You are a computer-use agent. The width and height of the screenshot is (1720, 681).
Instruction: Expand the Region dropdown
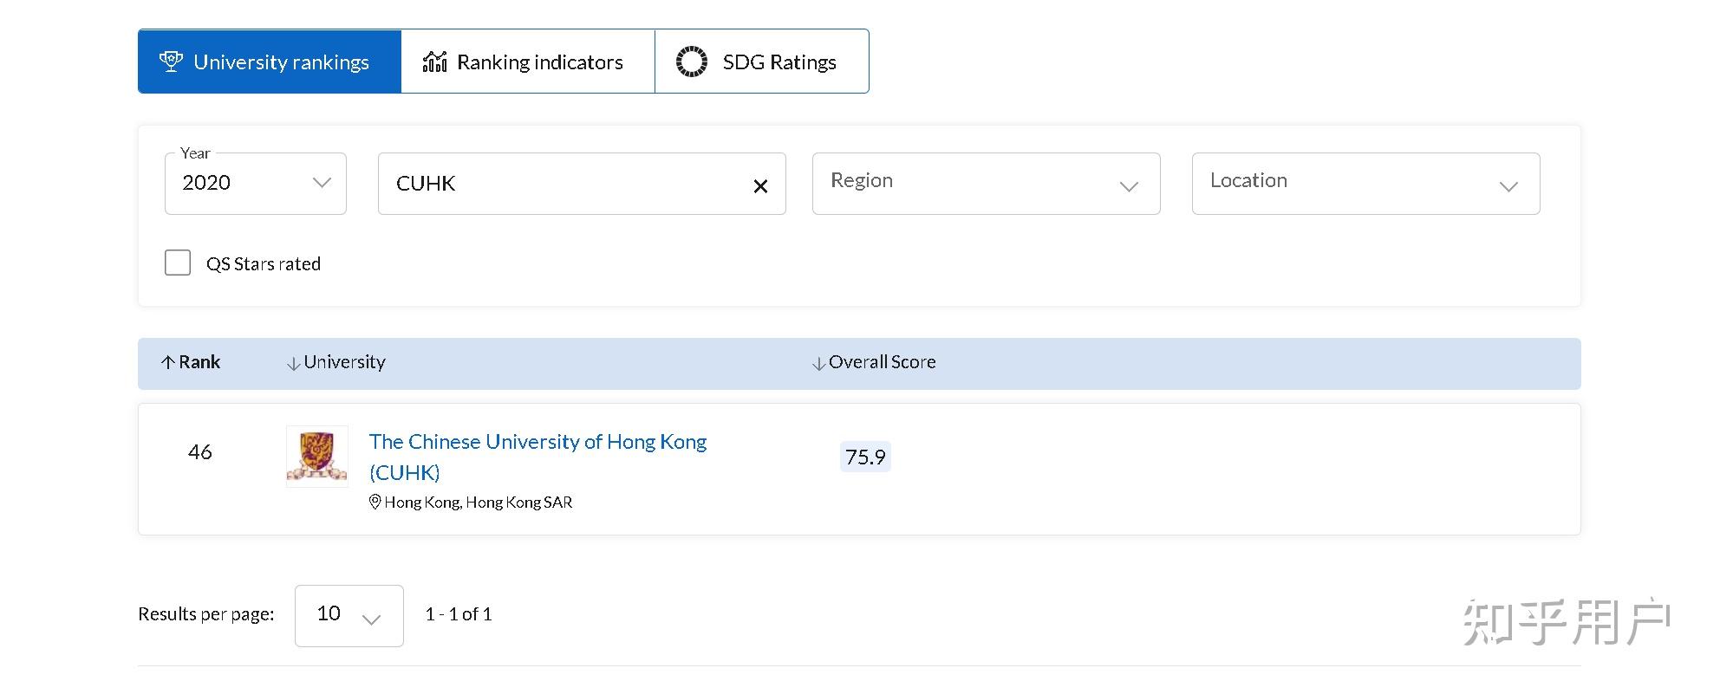coord(986,184)
